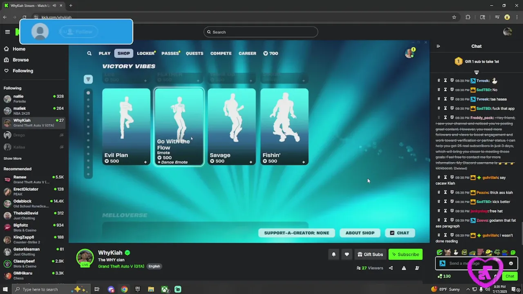Click the green Subscribe button
This screenshot has width=523, height=294.
click(405, 254)
